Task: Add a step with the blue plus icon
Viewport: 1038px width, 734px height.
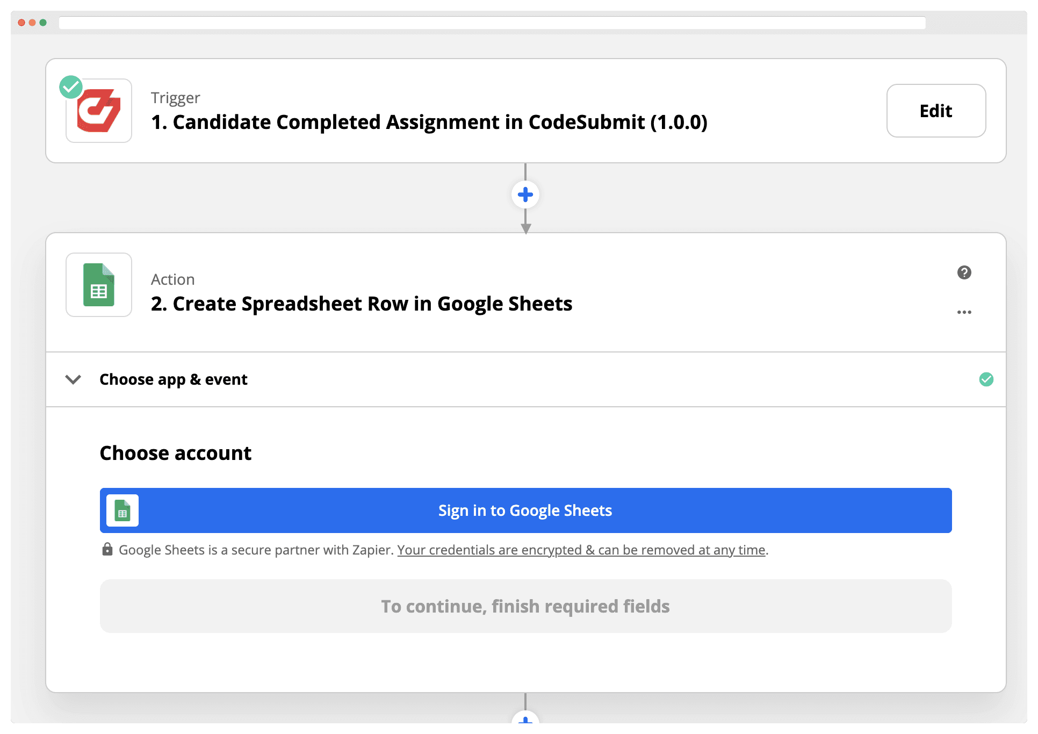Action: point(525,195)
